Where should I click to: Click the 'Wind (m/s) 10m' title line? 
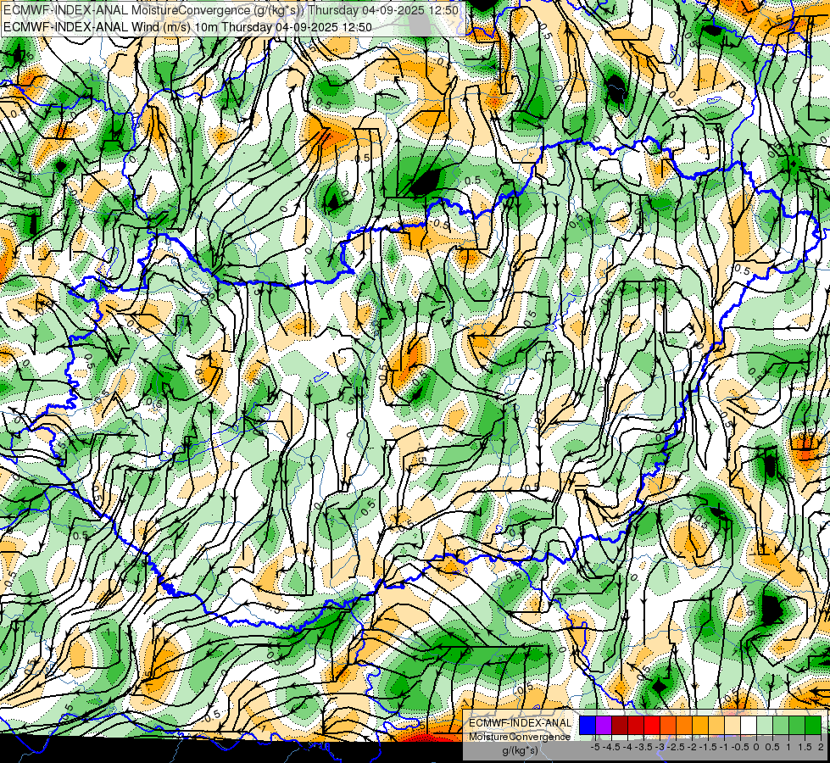[x=188, y=27]
